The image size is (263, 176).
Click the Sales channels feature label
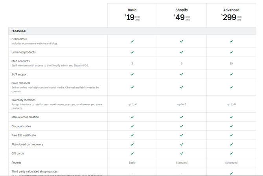pos(21,83)
